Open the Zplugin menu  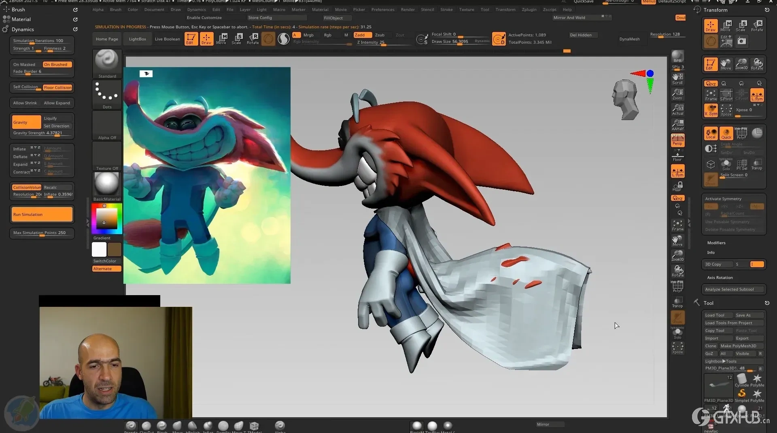pos(529,9)
